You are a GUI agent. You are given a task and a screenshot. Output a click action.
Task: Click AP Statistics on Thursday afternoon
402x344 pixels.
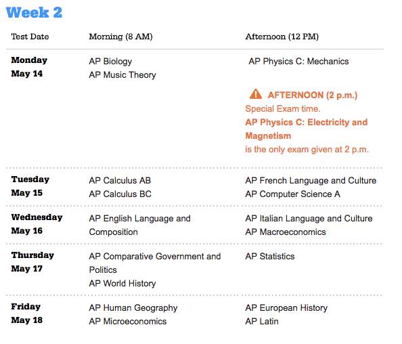point(270,256)
